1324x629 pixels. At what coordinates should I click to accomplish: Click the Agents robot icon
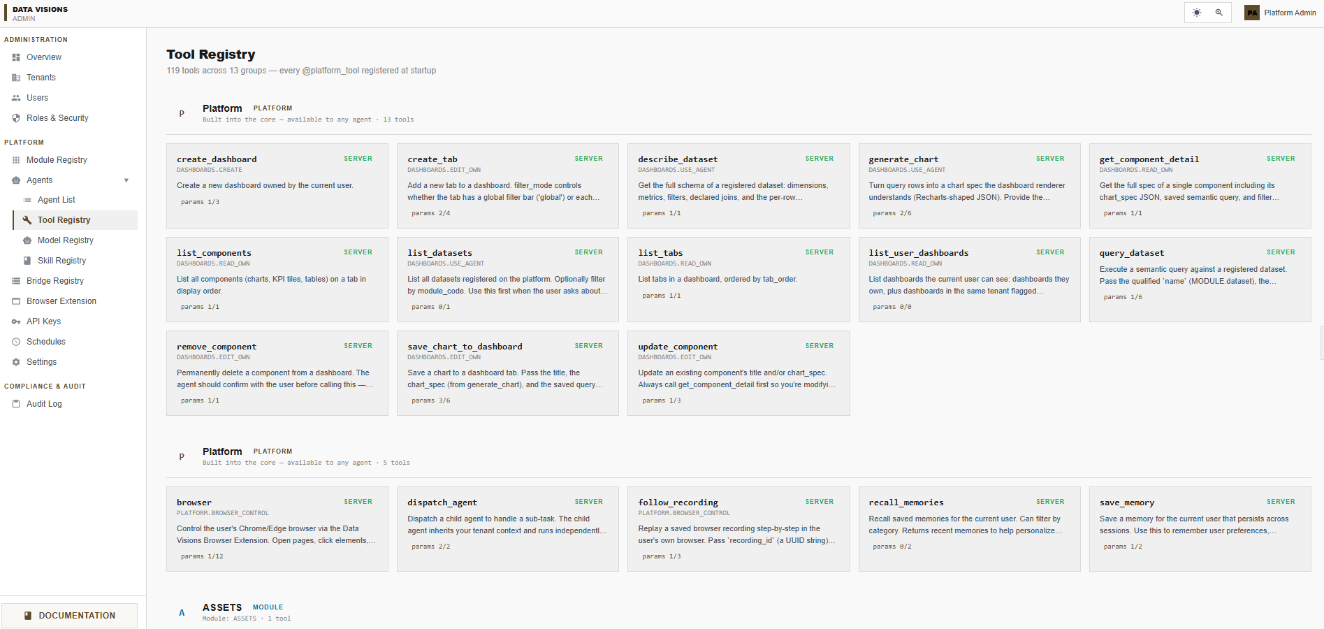coord(16,180)
